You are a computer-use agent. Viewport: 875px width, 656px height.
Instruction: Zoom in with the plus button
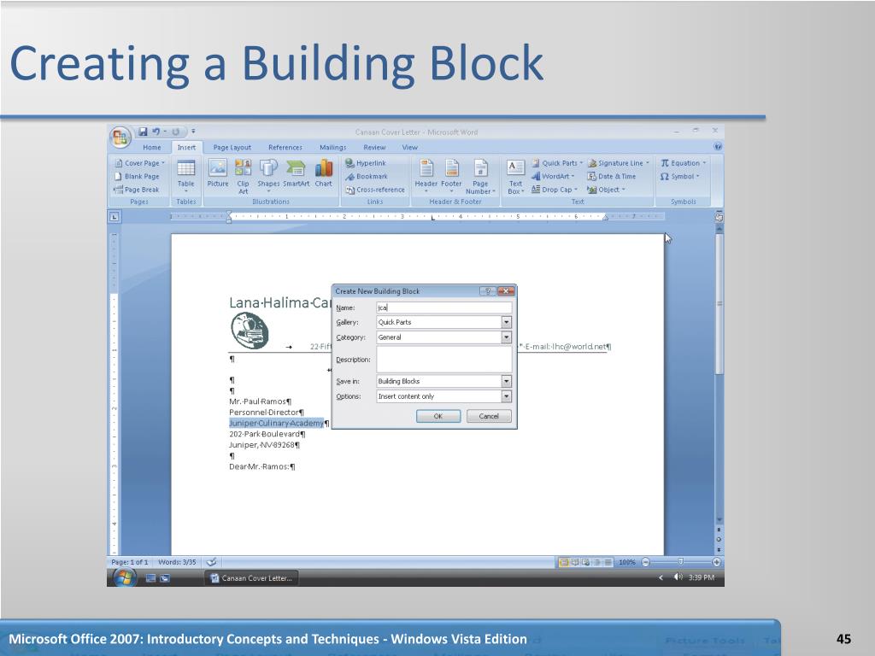point(717,562)
